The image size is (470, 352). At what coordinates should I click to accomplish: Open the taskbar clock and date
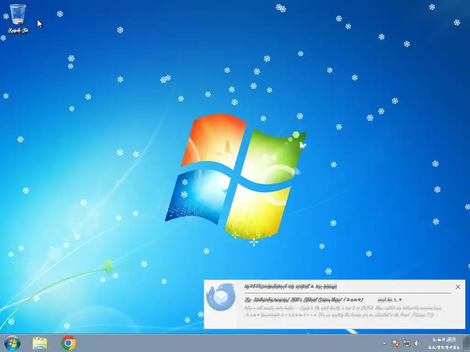coord(444,343)
